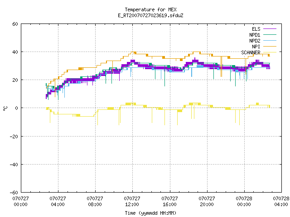Select the filename E_RT20070727023619.sfduZ subtitle

pos(150,15)
